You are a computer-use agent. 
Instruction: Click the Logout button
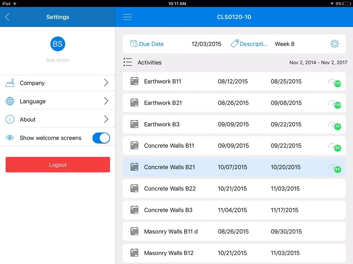tap(57, 165)
